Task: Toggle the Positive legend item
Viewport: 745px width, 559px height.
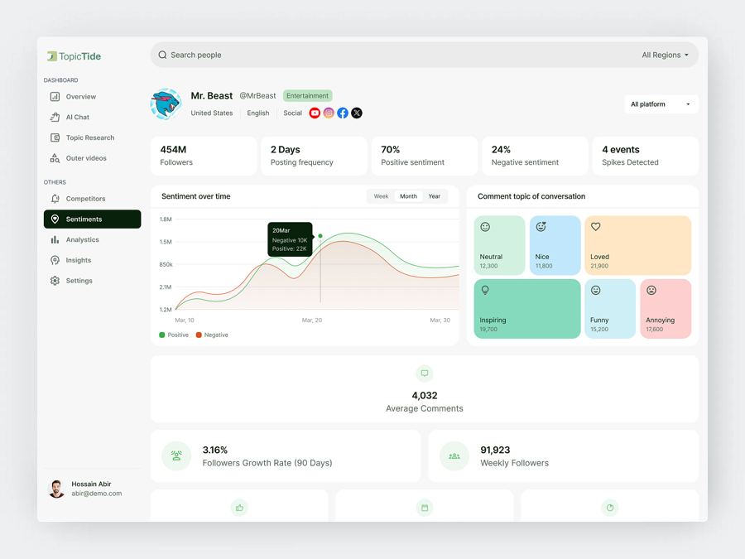Action: (x=174, y=335)
